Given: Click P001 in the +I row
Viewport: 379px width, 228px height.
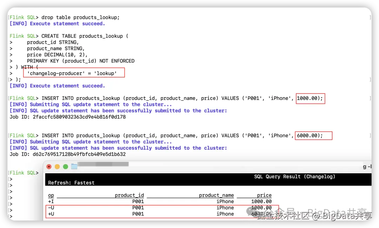Looking at the screenshot, I should pyautogui.click(x=138, y=201).
